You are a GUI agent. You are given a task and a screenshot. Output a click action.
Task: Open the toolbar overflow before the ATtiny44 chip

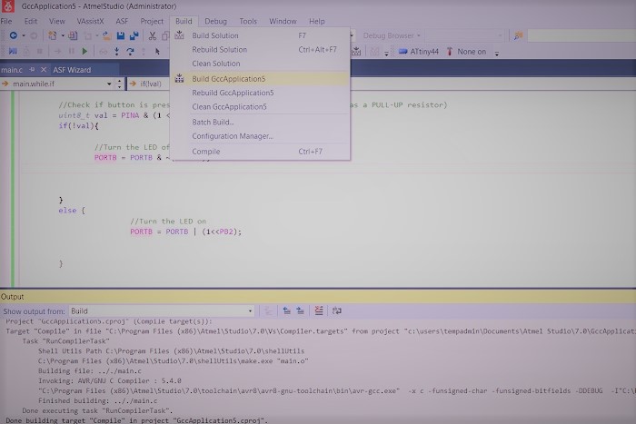tap(386, 53)
